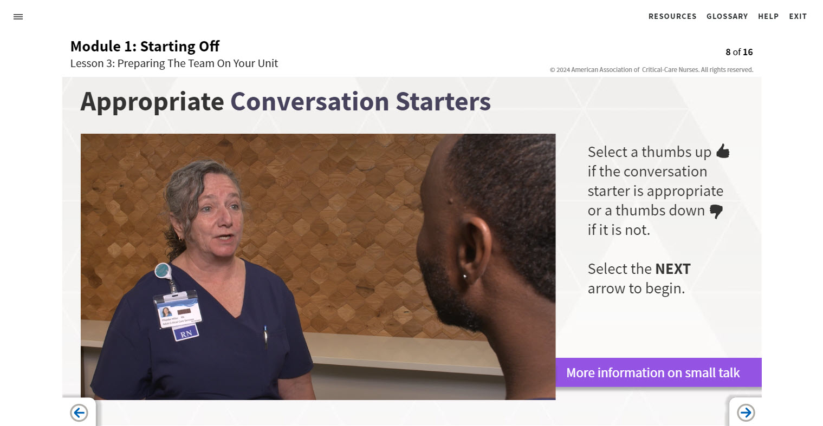Click the thumbs up icon in instructions
Screen dimensions: 823x426
[723, 151]
